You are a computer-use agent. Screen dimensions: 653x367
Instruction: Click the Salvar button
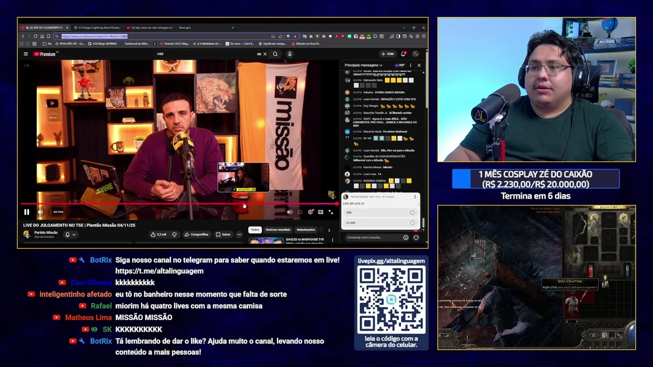[x=223, y=234]
